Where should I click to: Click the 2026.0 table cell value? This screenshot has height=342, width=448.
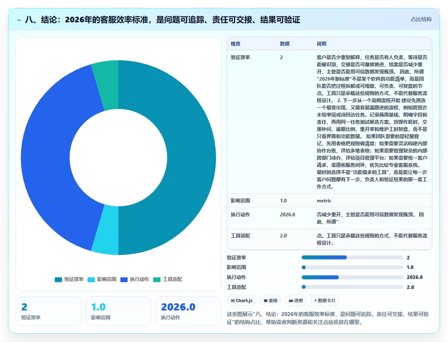[288, 215]
